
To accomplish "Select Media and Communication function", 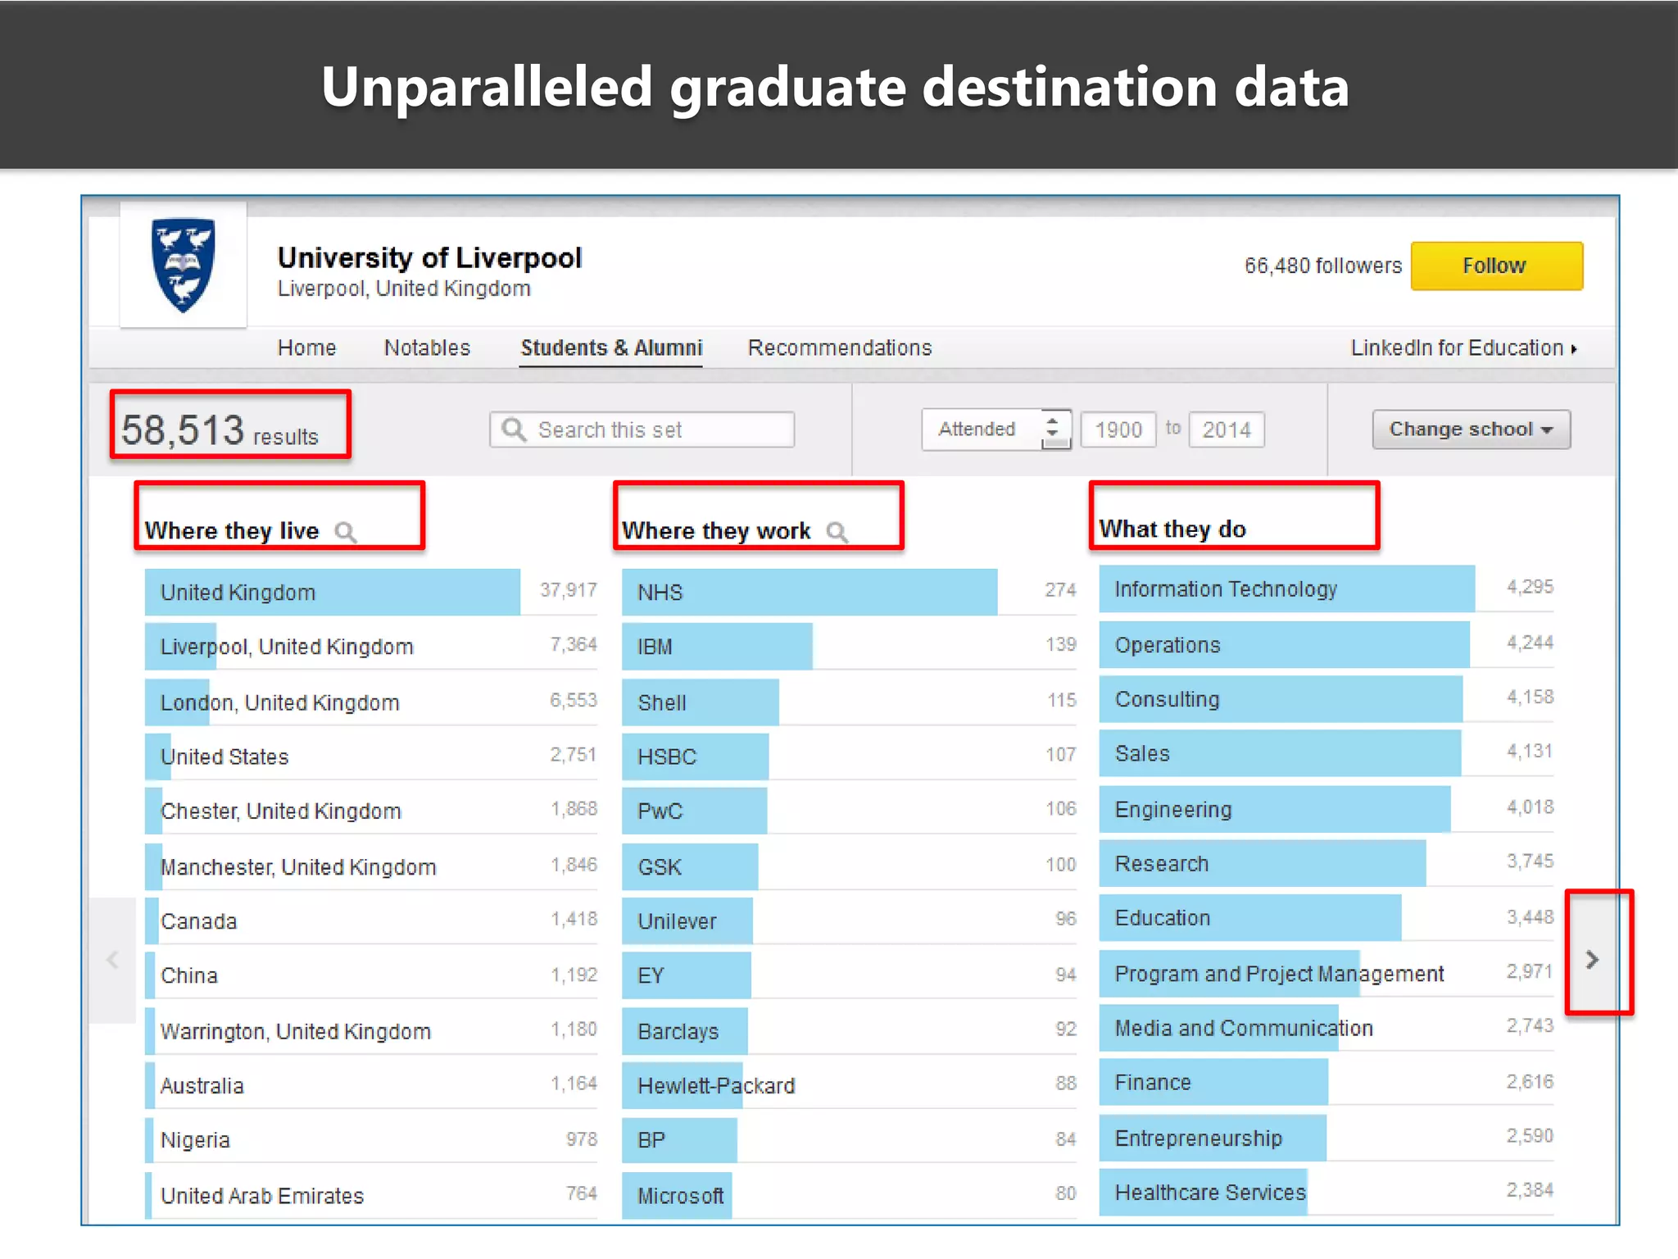I will tap(1327, 1028).
